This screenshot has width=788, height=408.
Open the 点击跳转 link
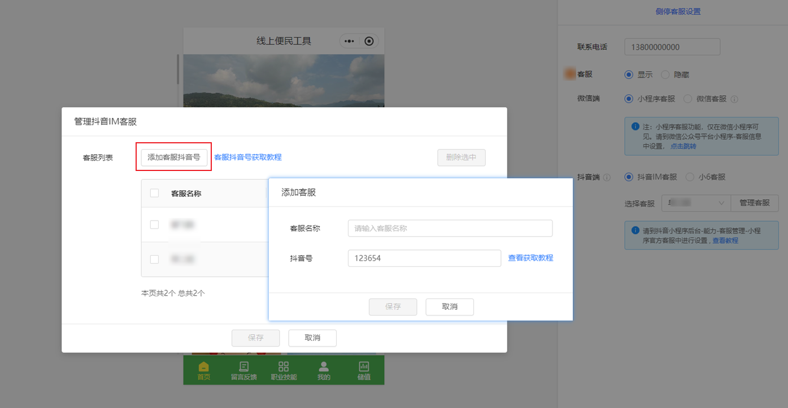tap(683, 146)
